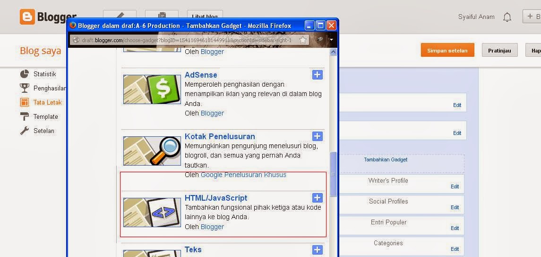Click the popup vertical scrollbar thumb
The width and height of the screenshot is (541, 257).
333,174
